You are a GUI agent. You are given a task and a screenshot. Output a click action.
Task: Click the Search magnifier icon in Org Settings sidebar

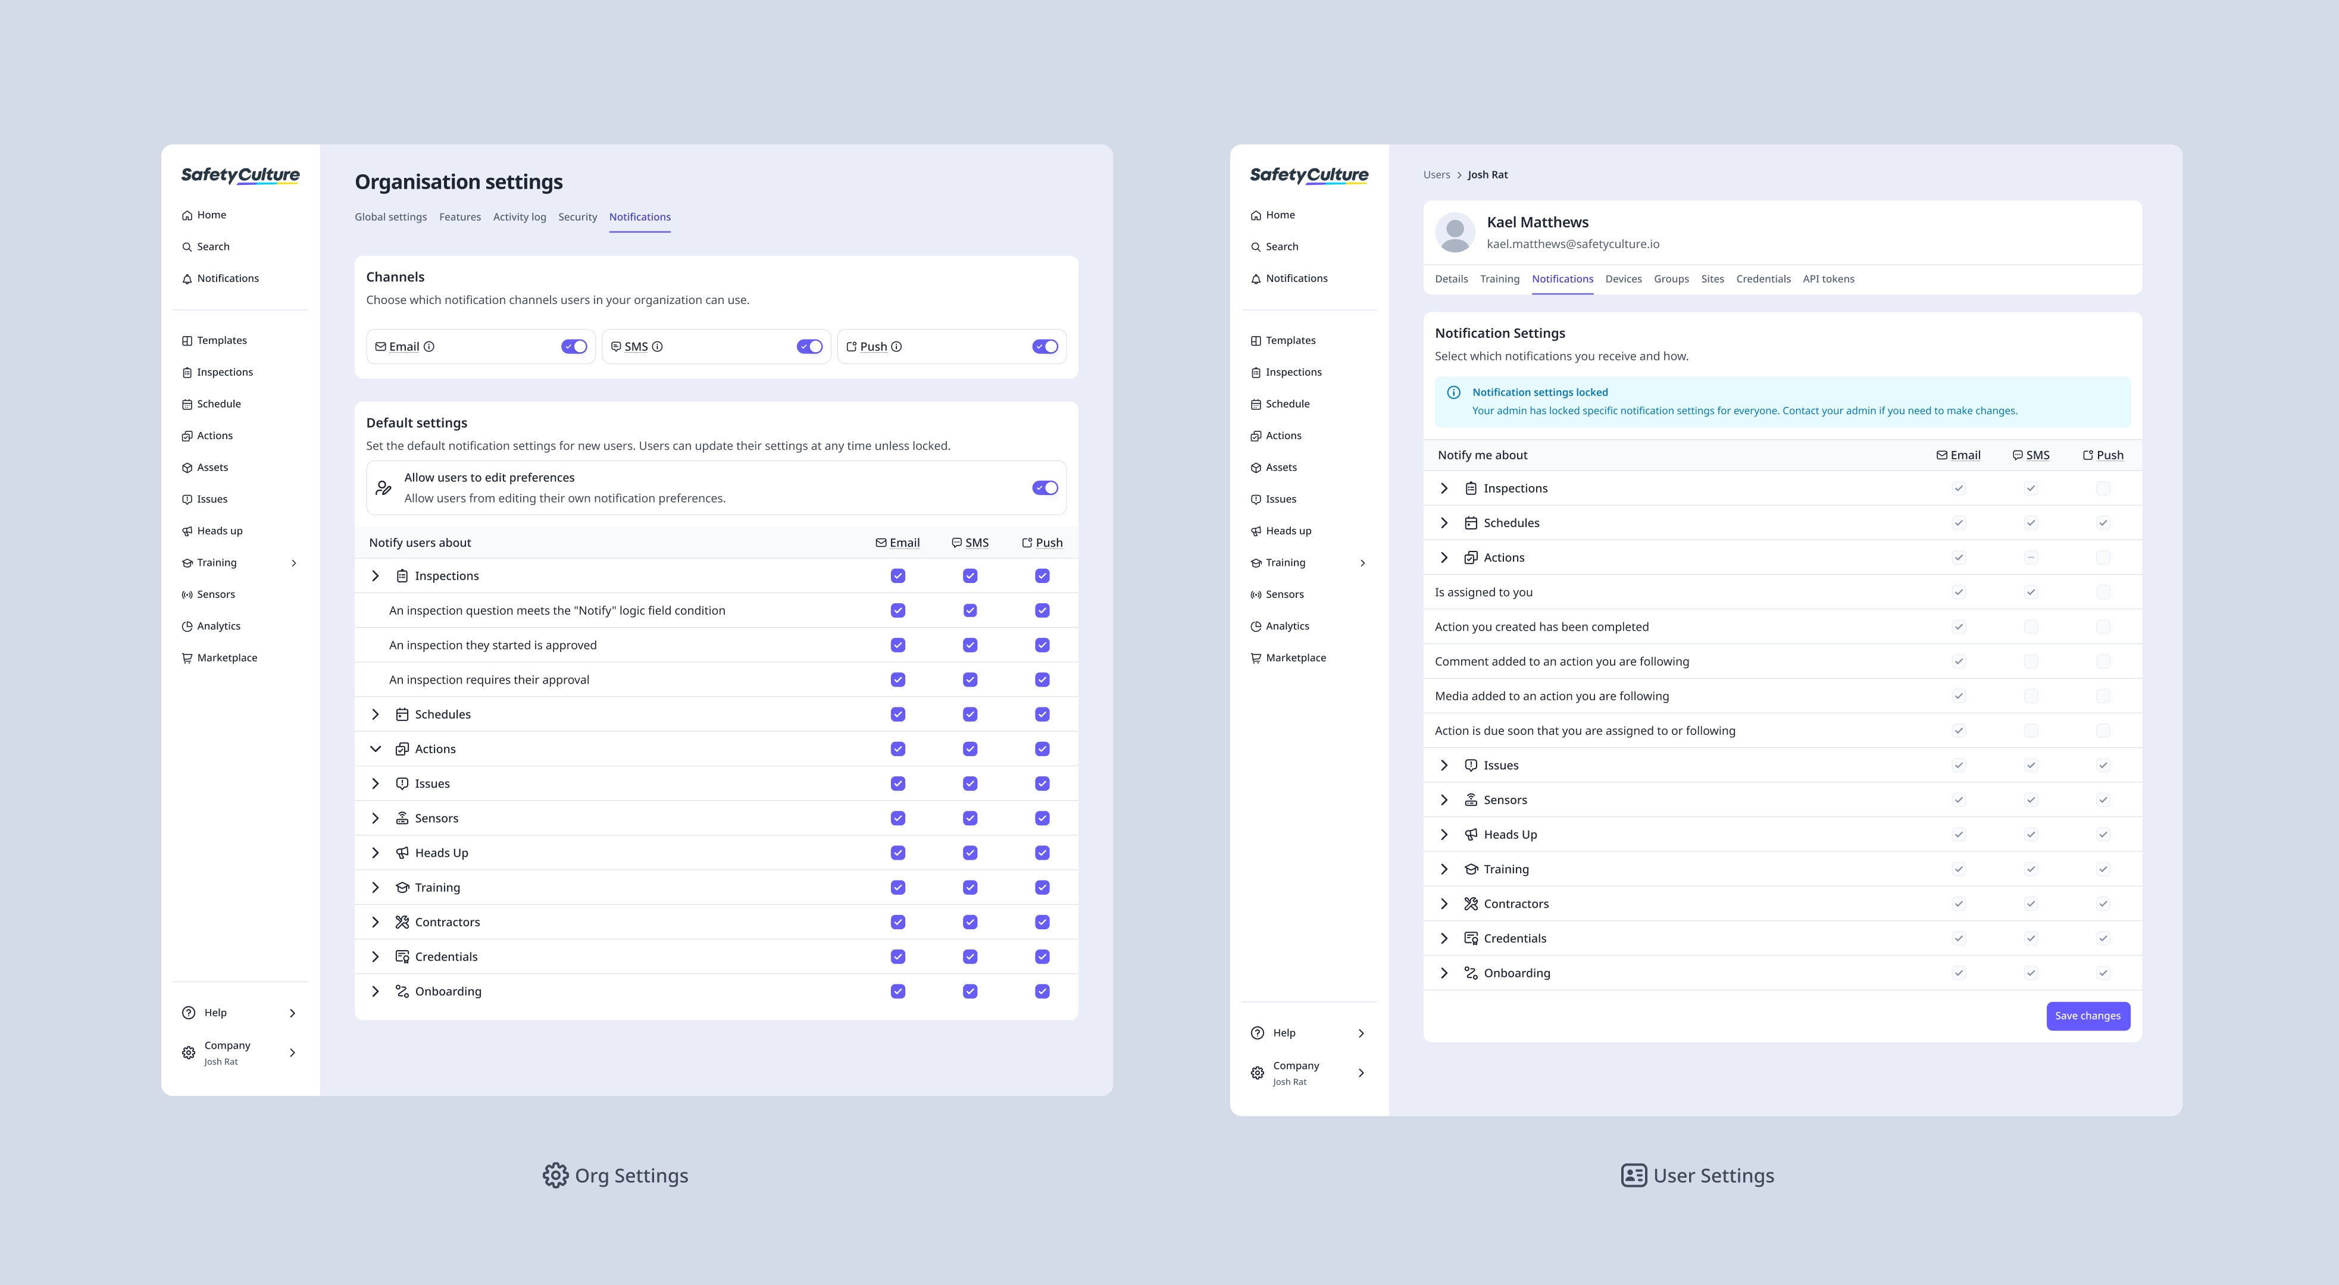tap(187, 247)
